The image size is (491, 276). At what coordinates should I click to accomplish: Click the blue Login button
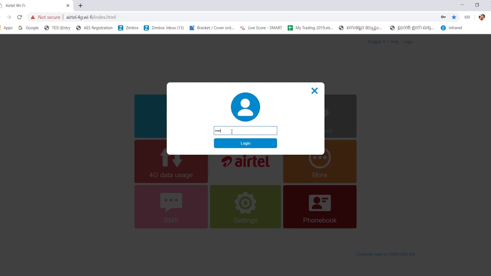coord(245,143)
